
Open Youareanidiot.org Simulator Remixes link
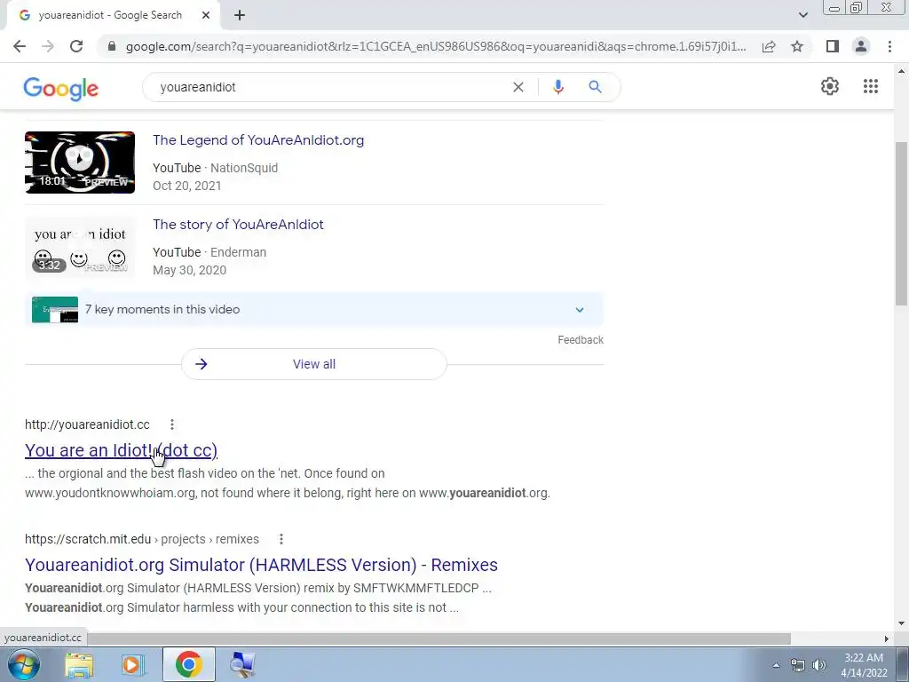point(261,565)
